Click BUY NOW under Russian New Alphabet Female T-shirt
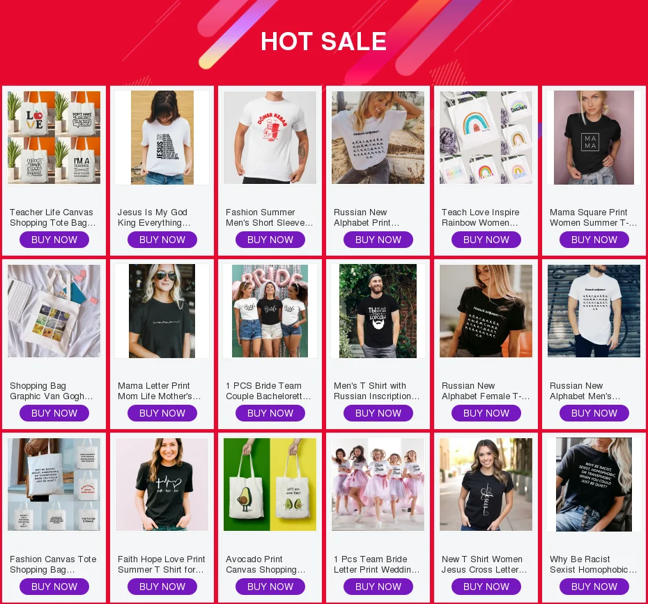Viewport: 648px width, 604px height. 486,413
